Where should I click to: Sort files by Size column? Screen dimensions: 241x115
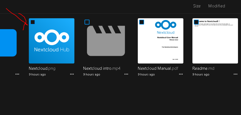(197, 6)
